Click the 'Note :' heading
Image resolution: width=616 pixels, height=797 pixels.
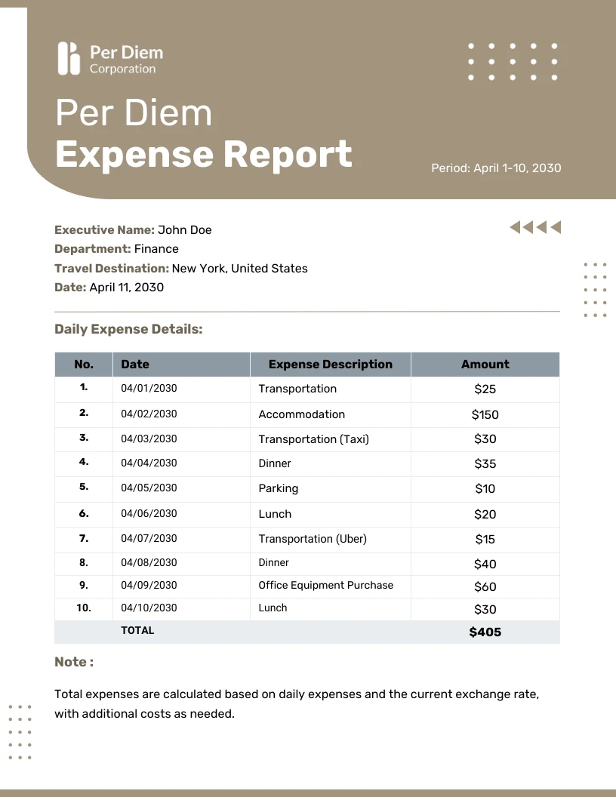point(74,663)
